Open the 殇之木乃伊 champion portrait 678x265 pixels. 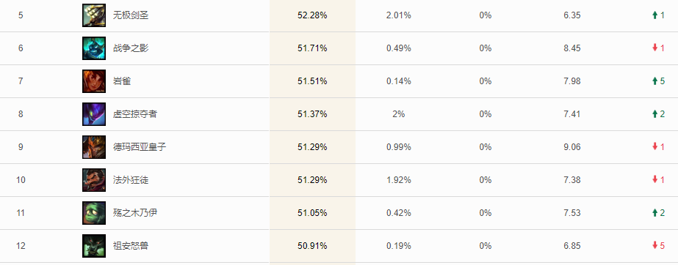(94, 213)
